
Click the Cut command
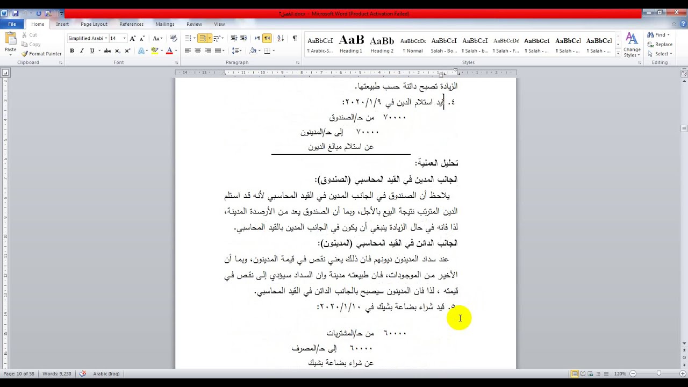(29, 35)
